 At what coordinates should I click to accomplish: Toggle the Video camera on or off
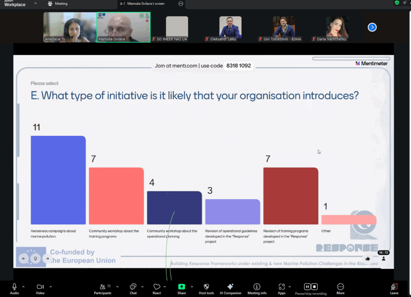tap(40, 287)
